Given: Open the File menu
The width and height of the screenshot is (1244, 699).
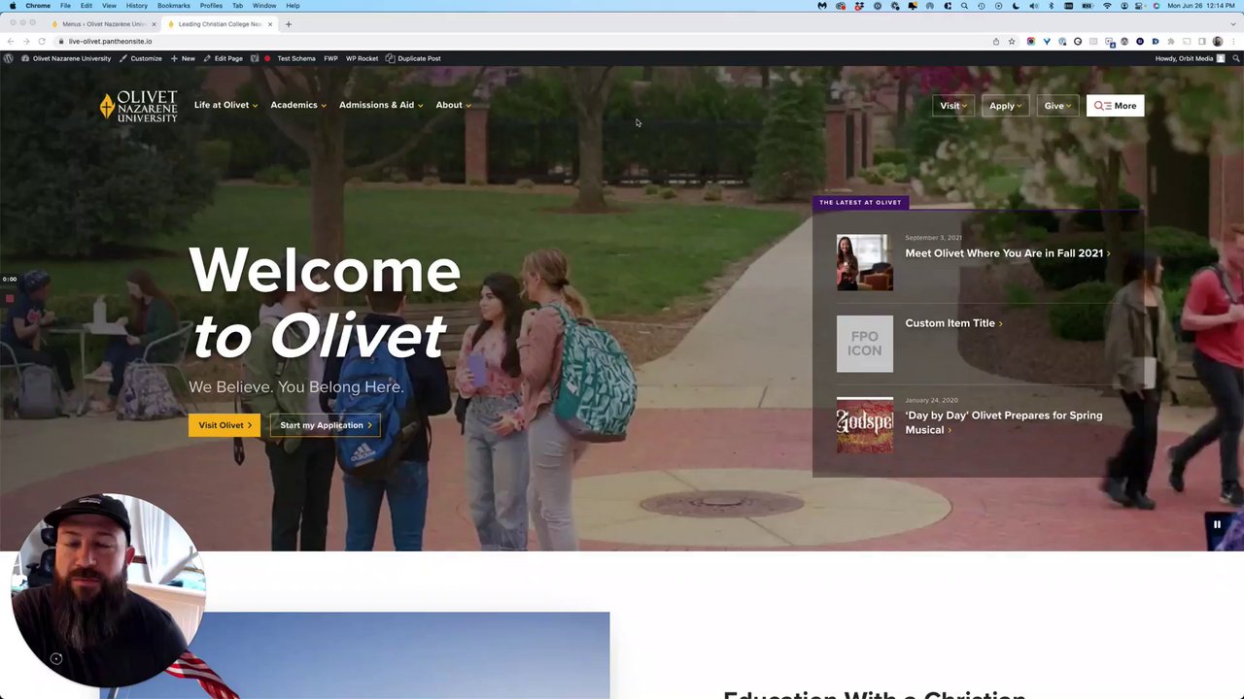Looking at the screenshot, I should pyautogui.click(x=65, y=6).
